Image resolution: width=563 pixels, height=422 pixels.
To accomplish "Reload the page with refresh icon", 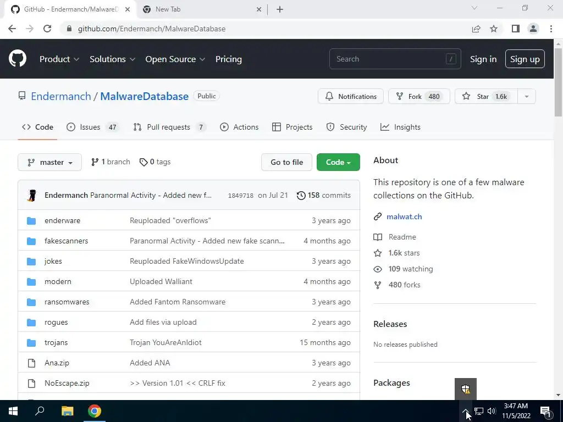I will pos(47,29).
